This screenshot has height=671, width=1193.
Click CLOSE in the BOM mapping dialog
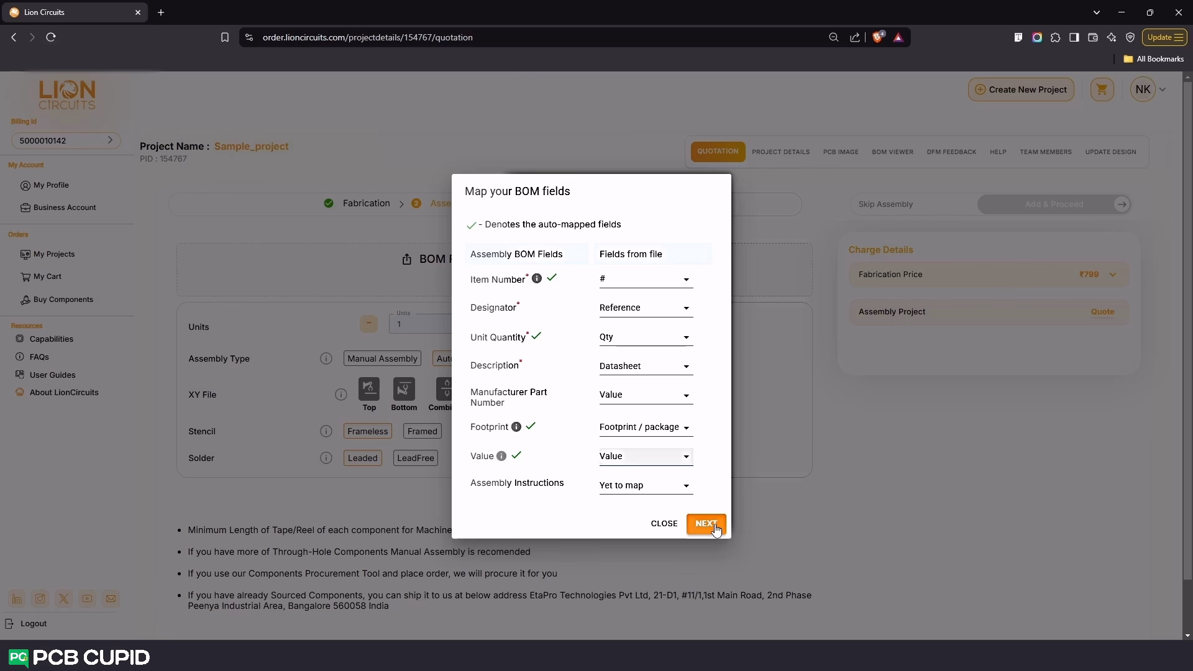[x=664, y=524]
